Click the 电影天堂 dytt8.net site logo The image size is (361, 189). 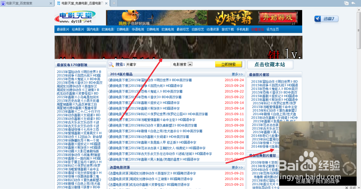click(75, 17)
